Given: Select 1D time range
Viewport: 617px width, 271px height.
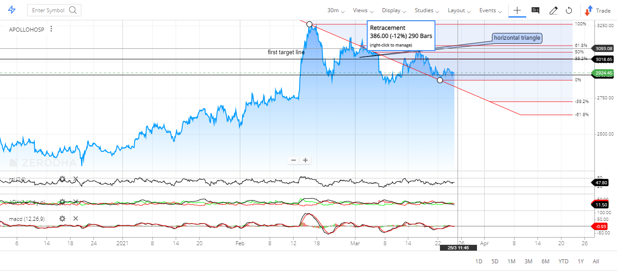Looking at the screenshot, I should coord(479,262).
